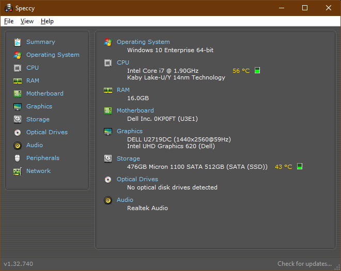Click 'Kaby Lake-U/Y 14nm Technology' text
Screen dimensions: 341x271
pos(176,77)
